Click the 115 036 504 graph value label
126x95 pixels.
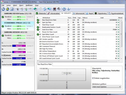coord(67,73)
